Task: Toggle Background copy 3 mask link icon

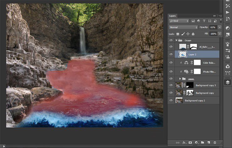Action: 184,85
